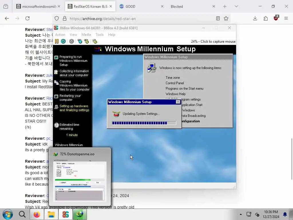Image resolution: width=293 pixels, height=220 pixels.
Task: Click the 86Box taskbar button
Action: click(x=66, y=214)
